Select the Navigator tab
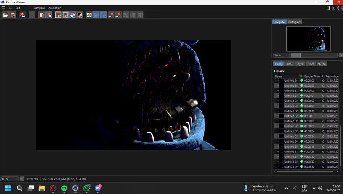343x194 pixels. 279,22
